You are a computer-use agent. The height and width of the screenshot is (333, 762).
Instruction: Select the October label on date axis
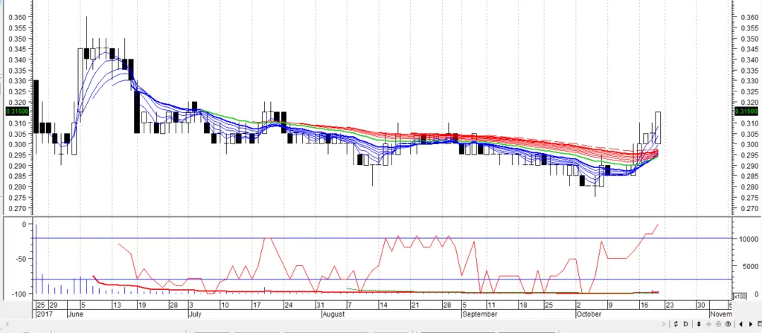[x=587, y=314]
